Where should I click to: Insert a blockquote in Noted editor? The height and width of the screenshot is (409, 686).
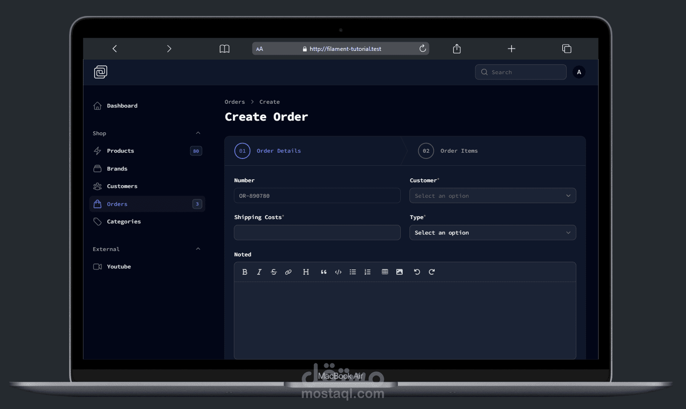(324, 272)
